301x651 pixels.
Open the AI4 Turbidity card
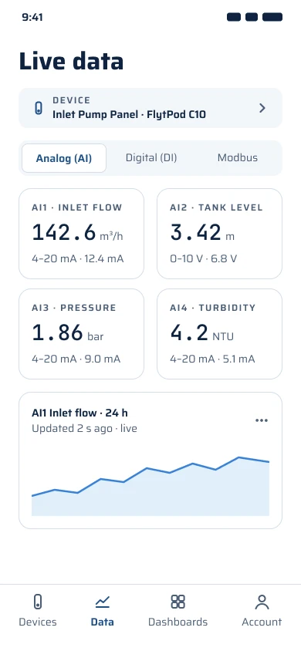tap(220, 334)
